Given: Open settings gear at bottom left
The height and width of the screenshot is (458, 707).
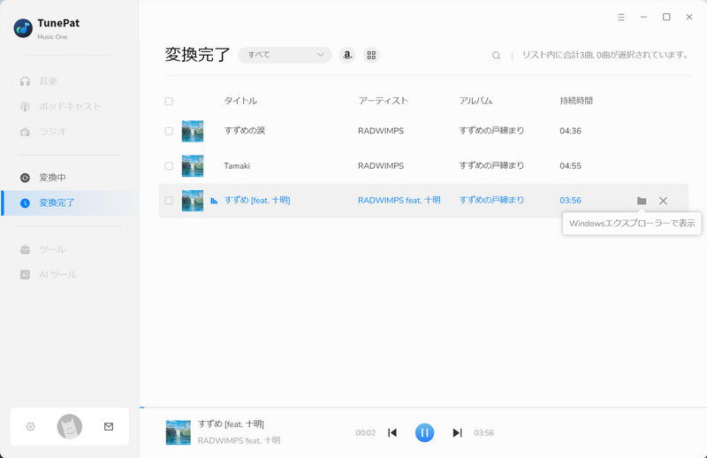Looking at the screenshot, I should pos(31,426).
